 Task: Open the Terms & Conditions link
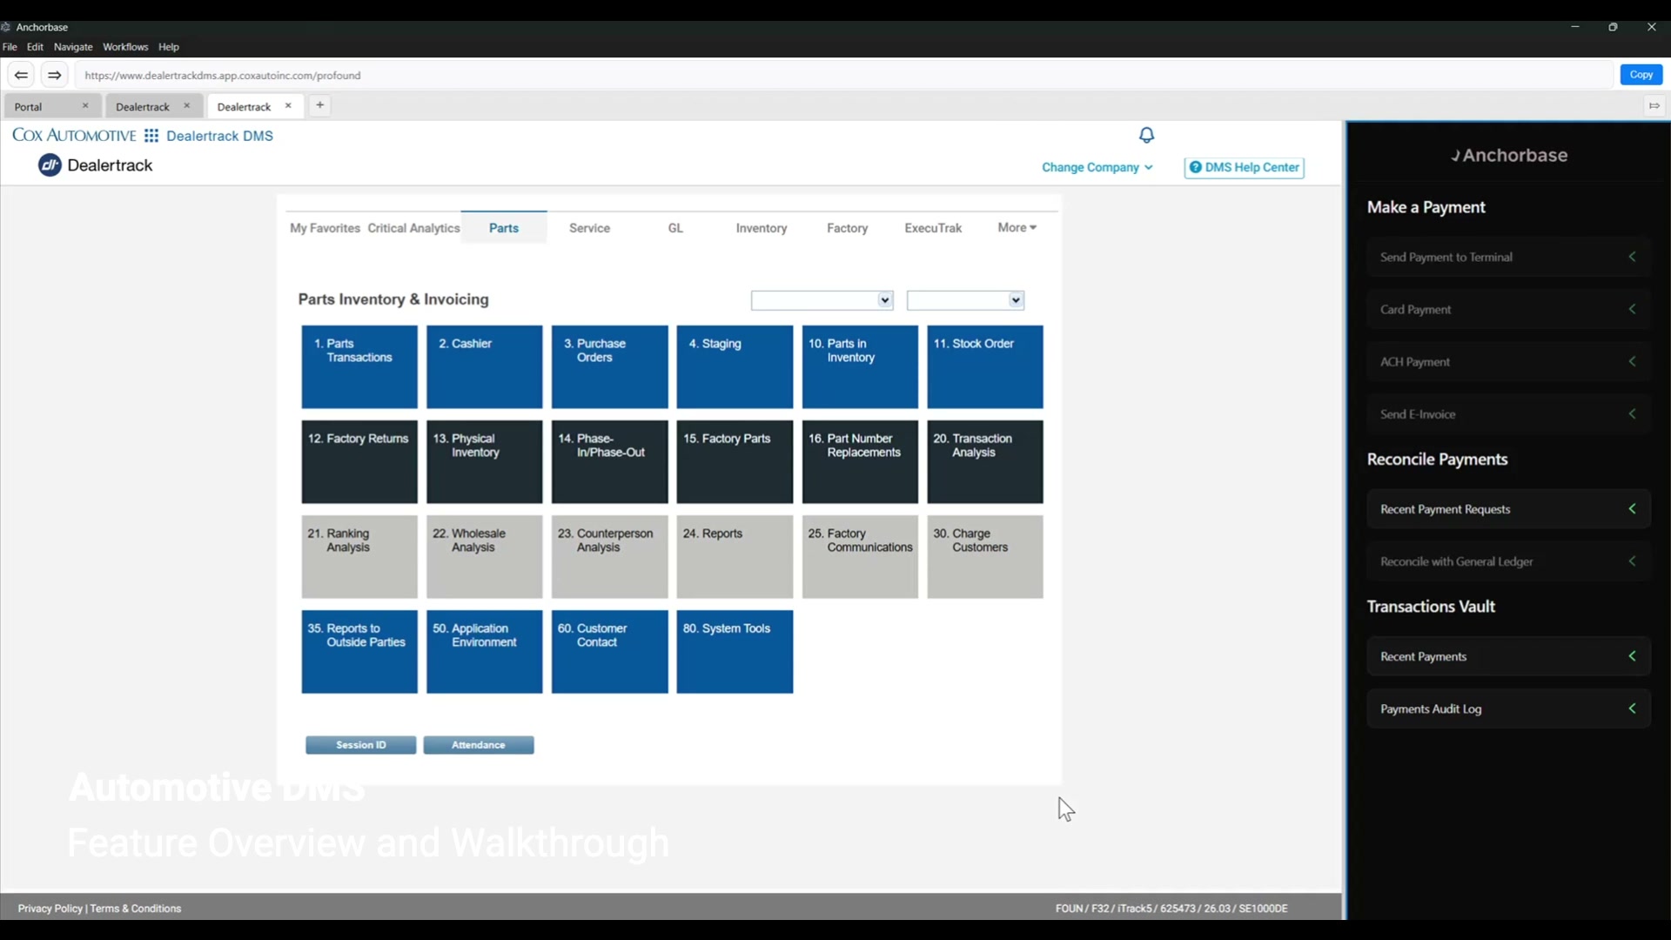136,908
